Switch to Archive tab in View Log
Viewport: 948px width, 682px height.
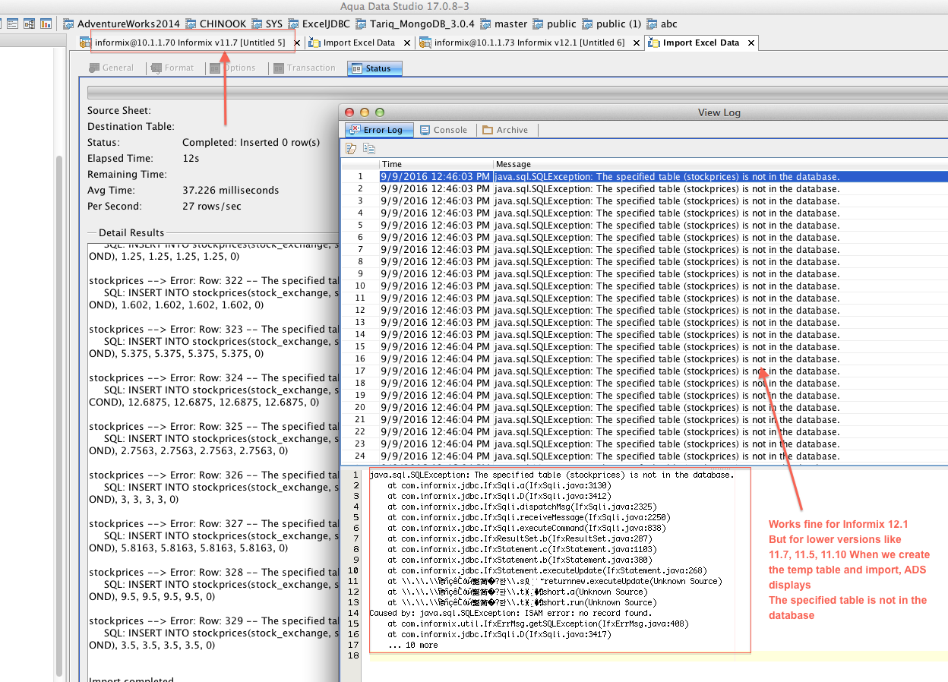(x=505, y=130)
